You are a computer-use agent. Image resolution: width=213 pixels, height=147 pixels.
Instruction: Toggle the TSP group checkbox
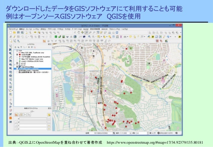pos(17,51)
